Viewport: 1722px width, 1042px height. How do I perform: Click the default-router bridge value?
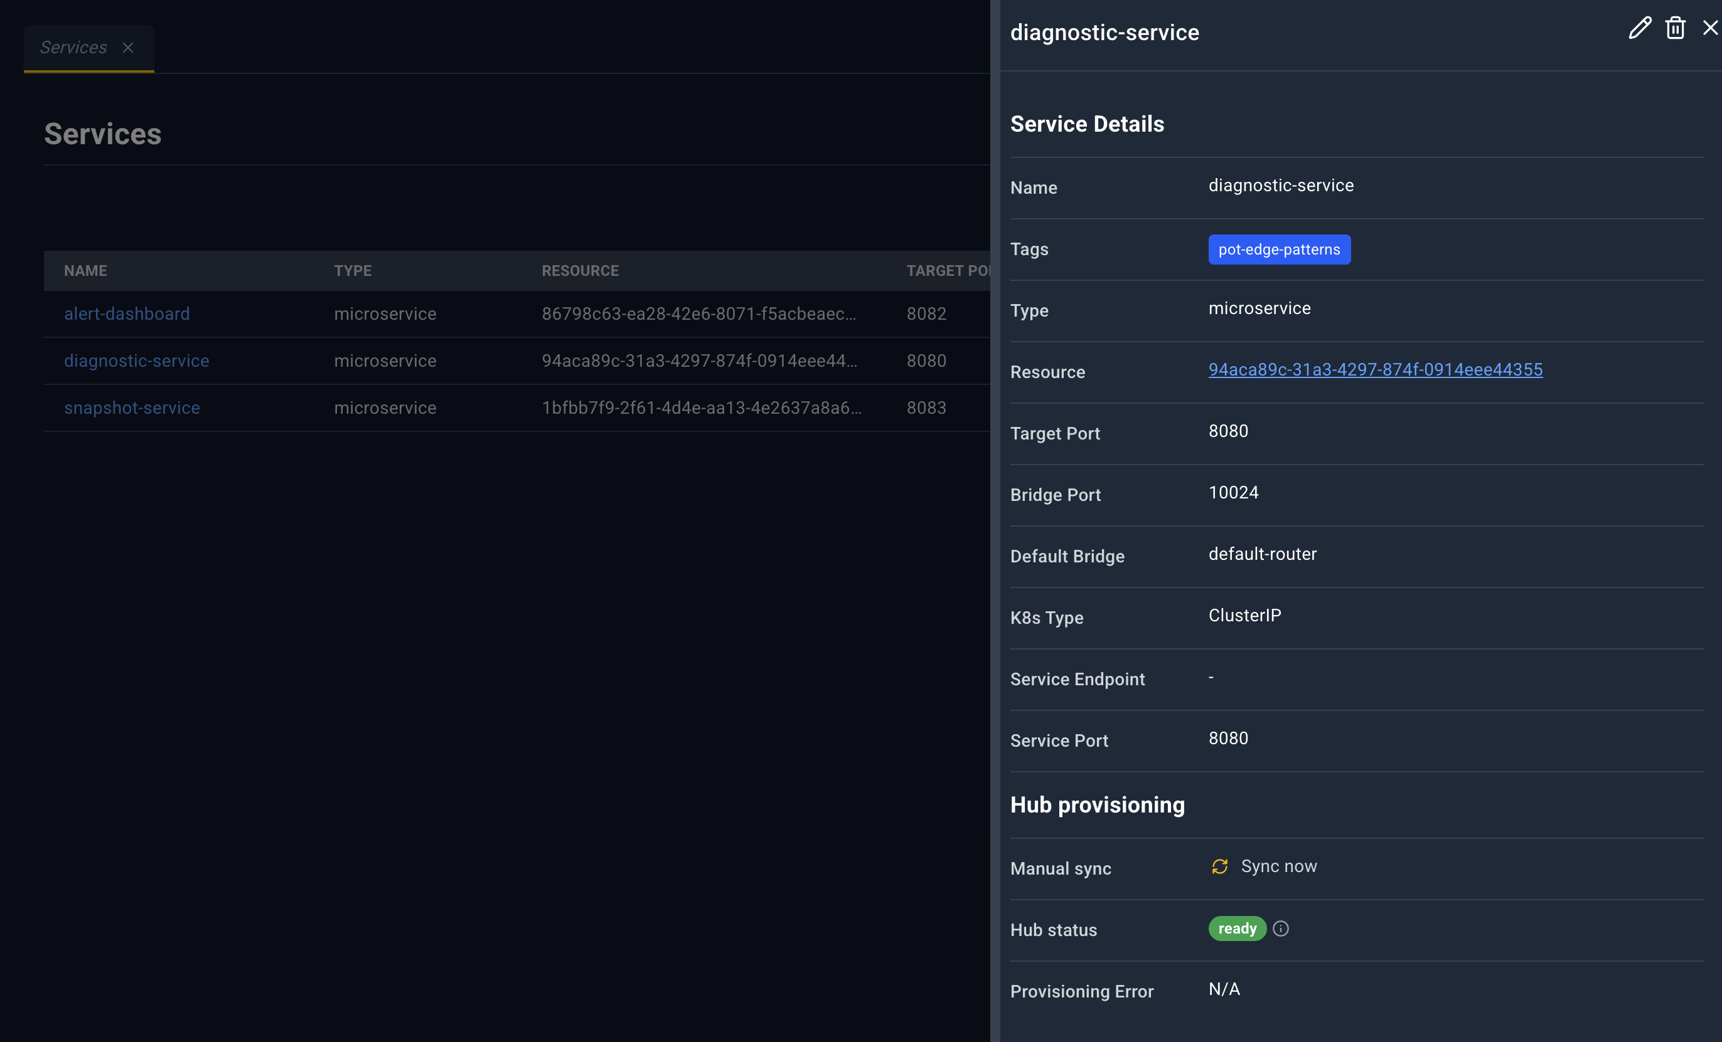click(1262, 554)
